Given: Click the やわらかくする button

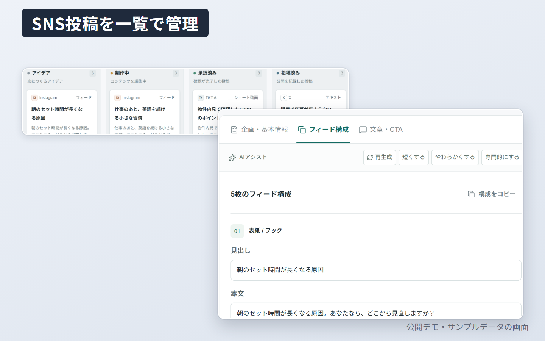Looking at the screenshot, I should pos(455,157).
